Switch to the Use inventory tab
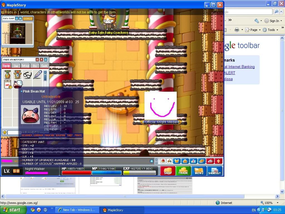 pos(16,66)
